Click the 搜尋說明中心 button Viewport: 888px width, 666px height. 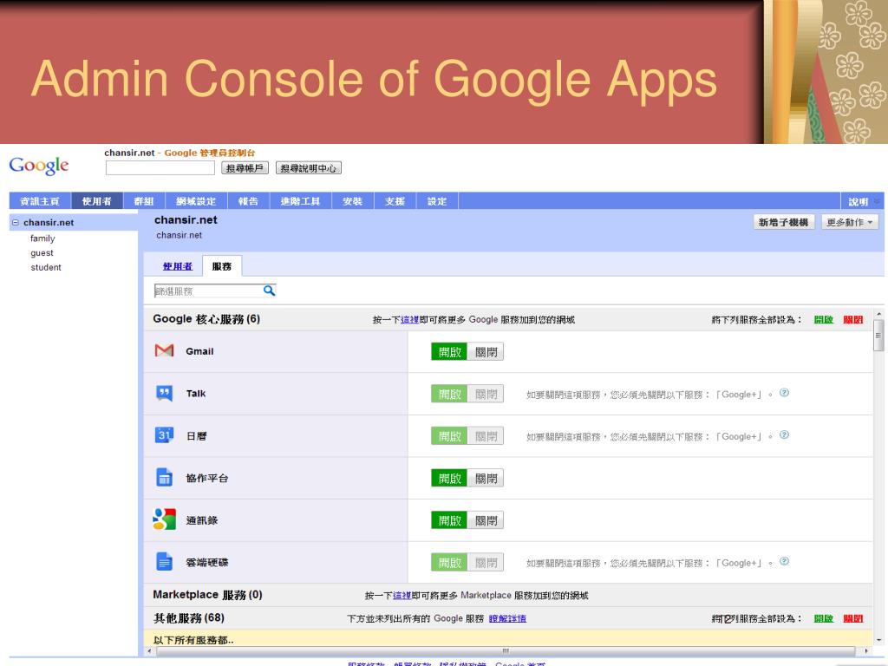click(309, 168)
